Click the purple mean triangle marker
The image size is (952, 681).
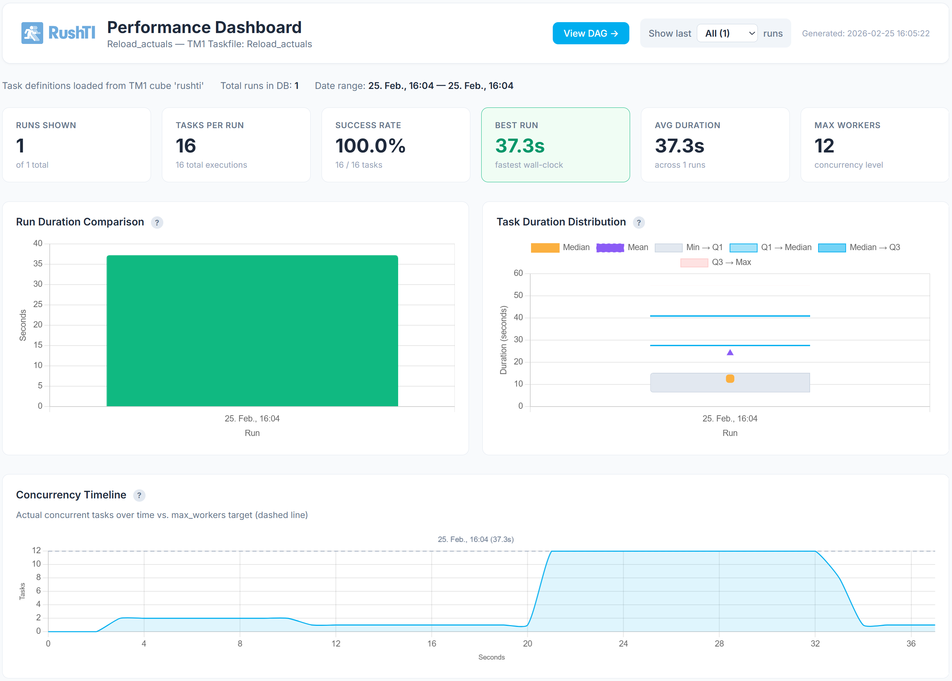pos(730,353)
